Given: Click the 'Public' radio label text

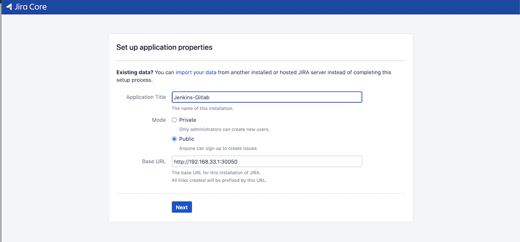Looking at the screenshot, I should tap(187, 139).
